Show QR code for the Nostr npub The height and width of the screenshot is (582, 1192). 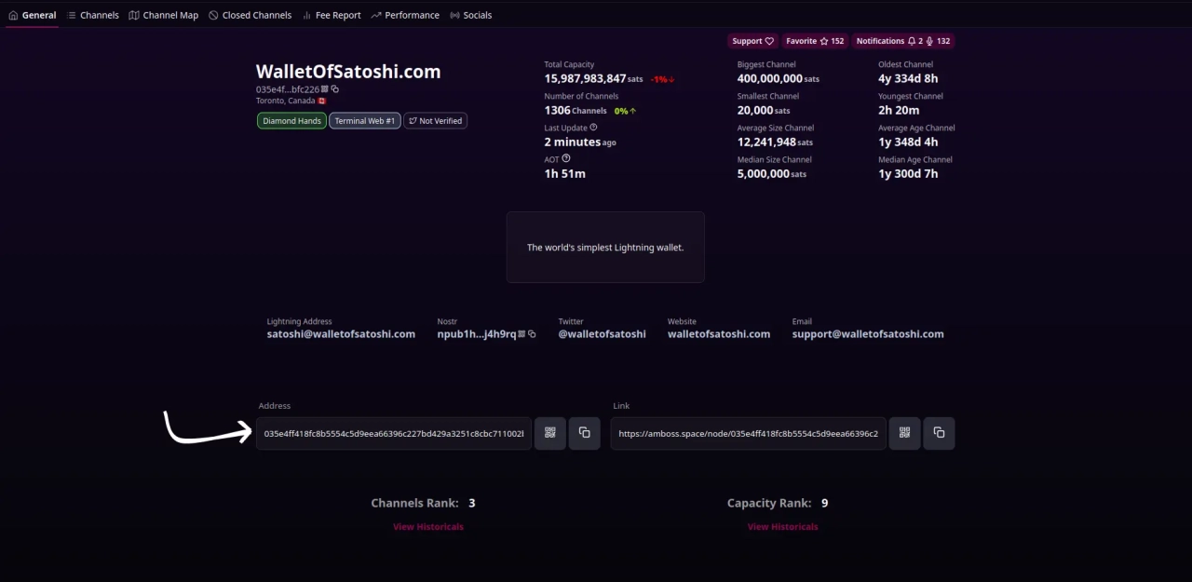point(521,334)
